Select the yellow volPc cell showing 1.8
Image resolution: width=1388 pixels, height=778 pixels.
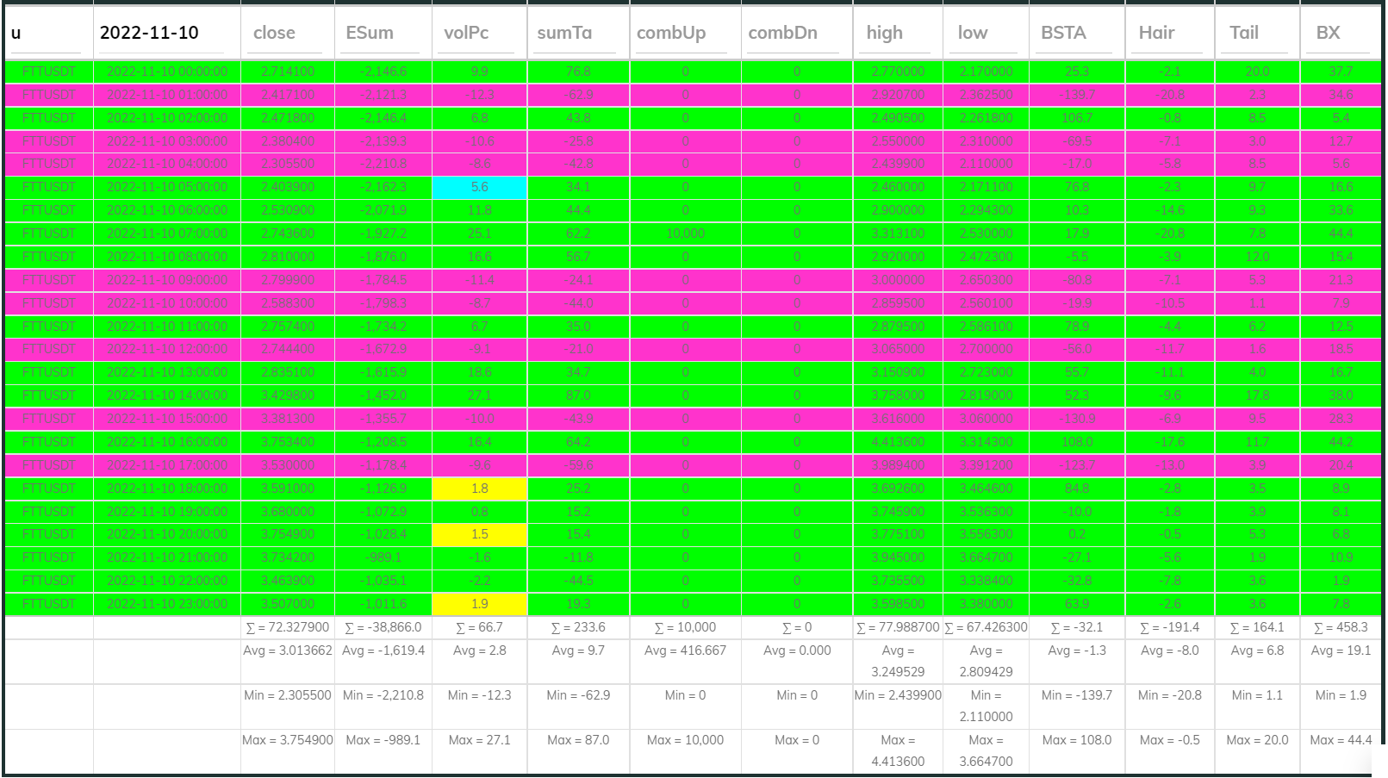pyautogui.click(x=480, y=488)
